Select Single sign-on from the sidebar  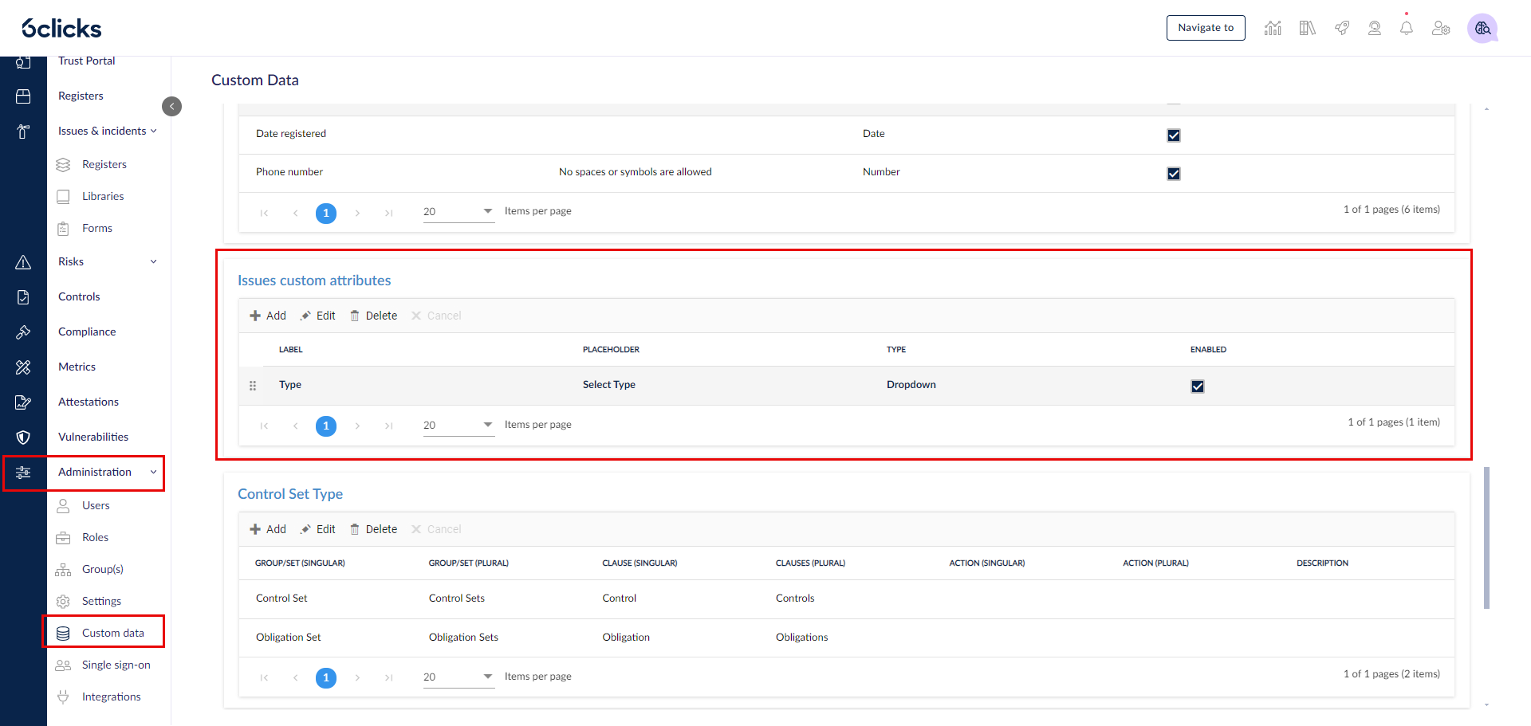point(116,664)
